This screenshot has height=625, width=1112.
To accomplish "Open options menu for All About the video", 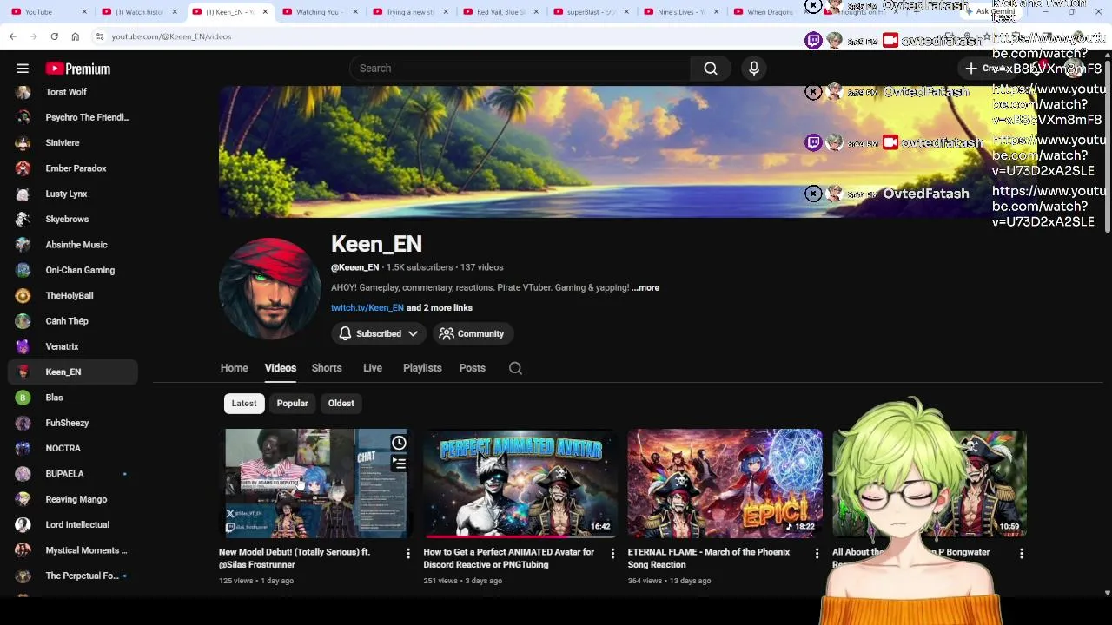I will coord(1022,553).
